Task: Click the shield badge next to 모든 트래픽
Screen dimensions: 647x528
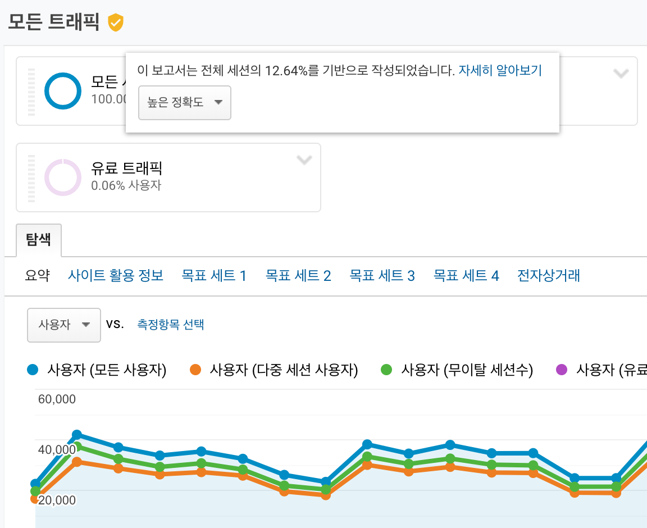Action: pyautogui.click(x=116, y=23)
